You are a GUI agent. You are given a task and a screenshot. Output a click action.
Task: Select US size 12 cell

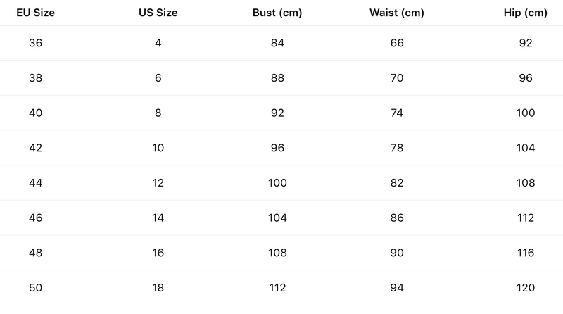[158, 183]
